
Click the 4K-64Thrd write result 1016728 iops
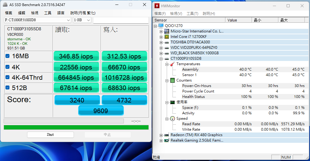pos(124,77)
